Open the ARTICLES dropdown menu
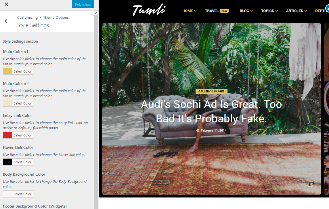Screen dimensions: 329x209 297,11
